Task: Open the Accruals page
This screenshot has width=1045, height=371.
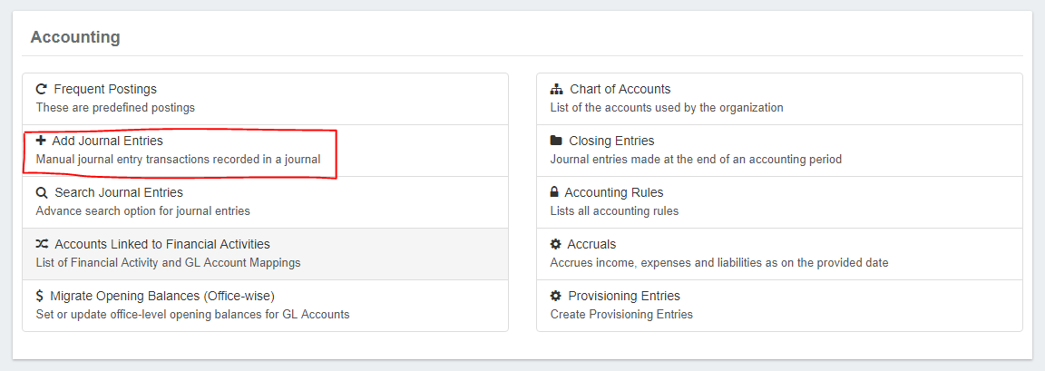Action: pos(591,245)
